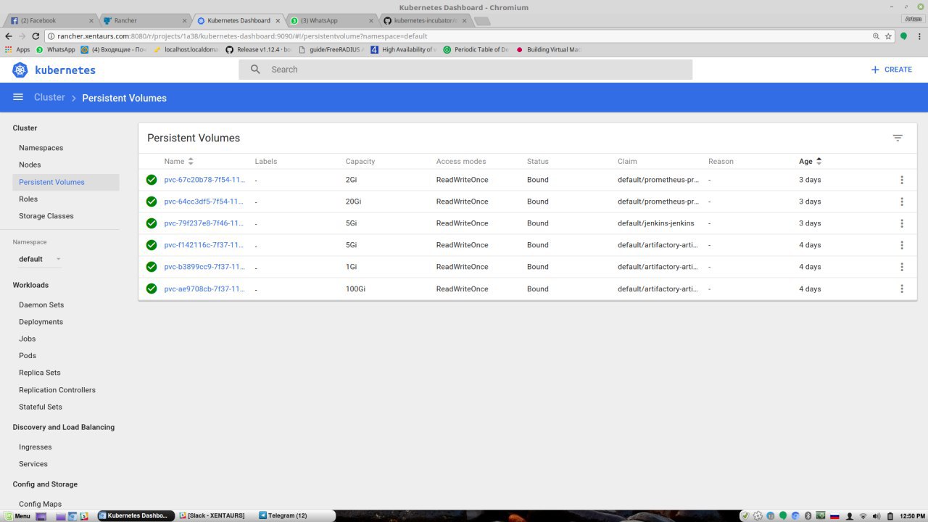
Task: Open the system Menu in the taskbar
Action: pyautogui.click(x=17, y=516)
